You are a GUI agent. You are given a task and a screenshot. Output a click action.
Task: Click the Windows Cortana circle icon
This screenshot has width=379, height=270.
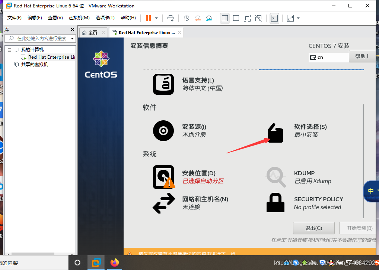coord(77,263)
